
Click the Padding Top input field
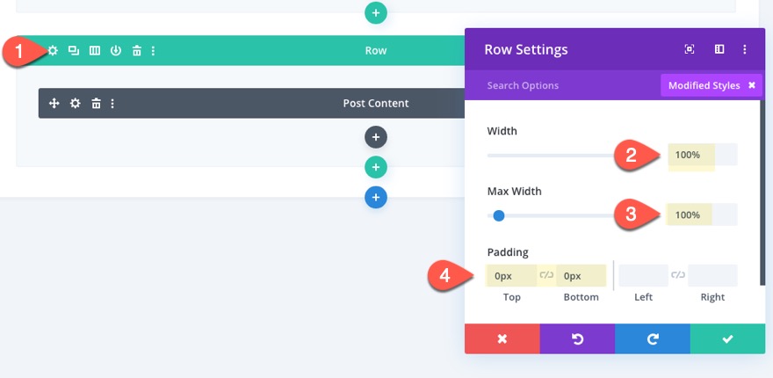click(x=510, y=275)
